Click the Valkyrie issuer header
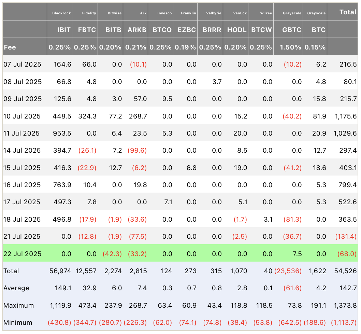Image resolution: width=361 pixels, height=334 pixels. 214,13
